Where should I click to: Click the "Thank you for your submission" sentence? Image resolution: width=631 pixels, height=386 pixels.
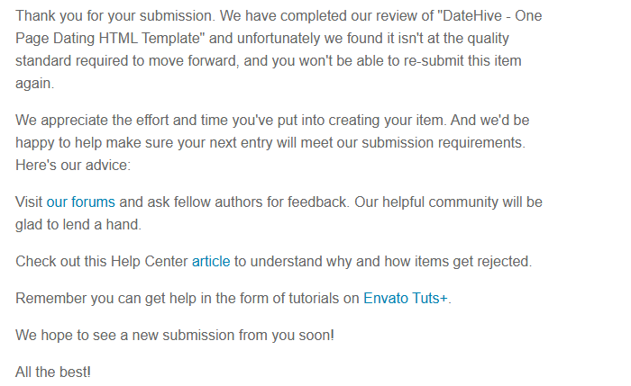click(x=115, y=16)
